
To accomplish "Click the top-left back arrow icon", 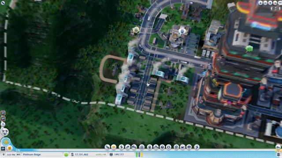I will click(3, 3).
